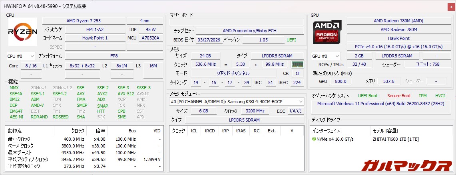Click the greyed SGX feature label
The width and height of the screenshot is (456, 175).
coord(102,117)
